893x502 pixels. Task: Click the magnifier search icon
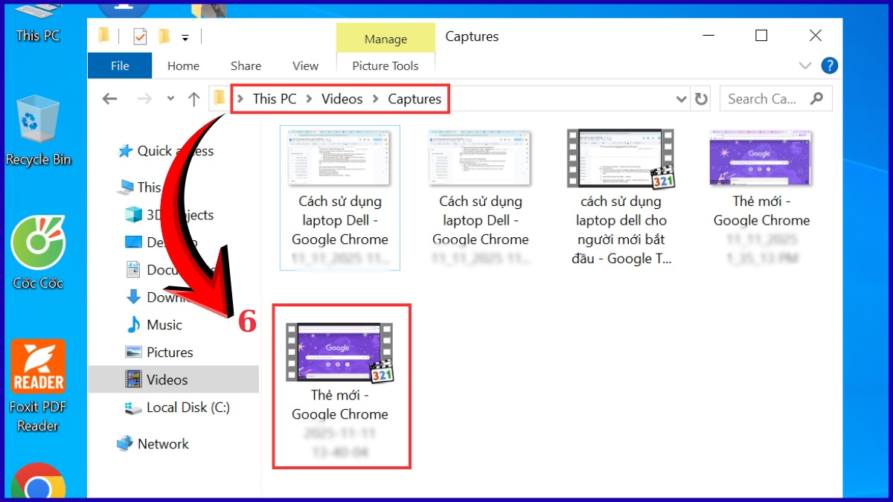(816, 98)
